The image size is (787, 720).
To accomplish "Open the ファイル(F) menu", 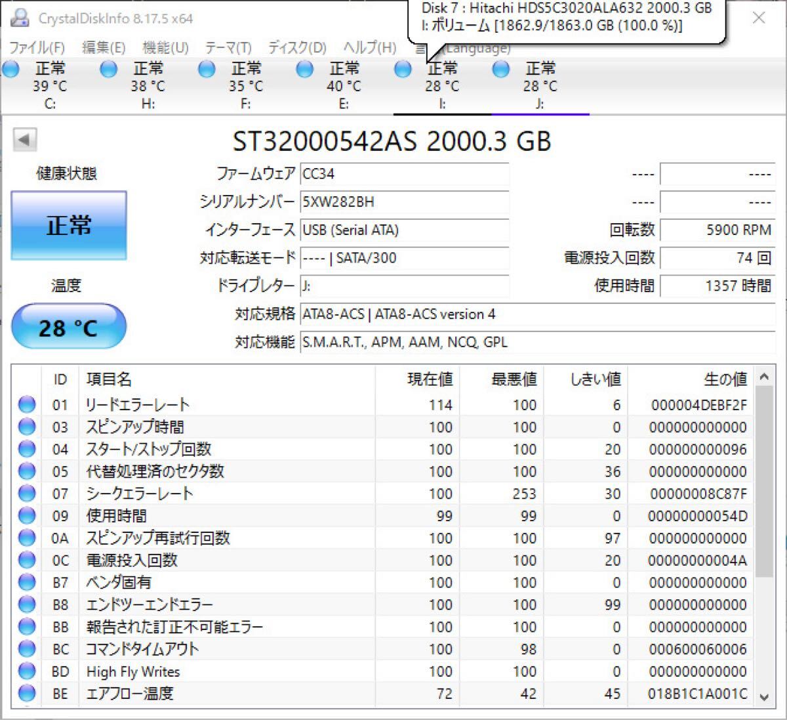I will coord(37,48).
